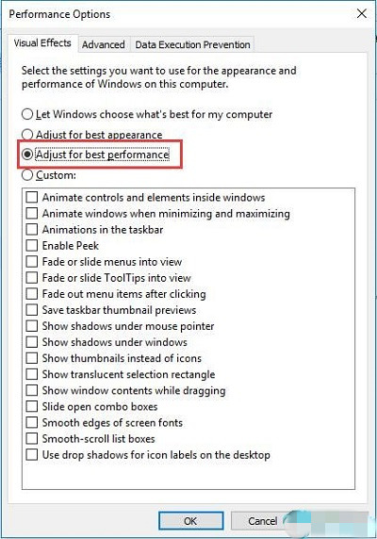Confirm settings with the OK button
377x539 pixels.
click(x=190, y=521)
